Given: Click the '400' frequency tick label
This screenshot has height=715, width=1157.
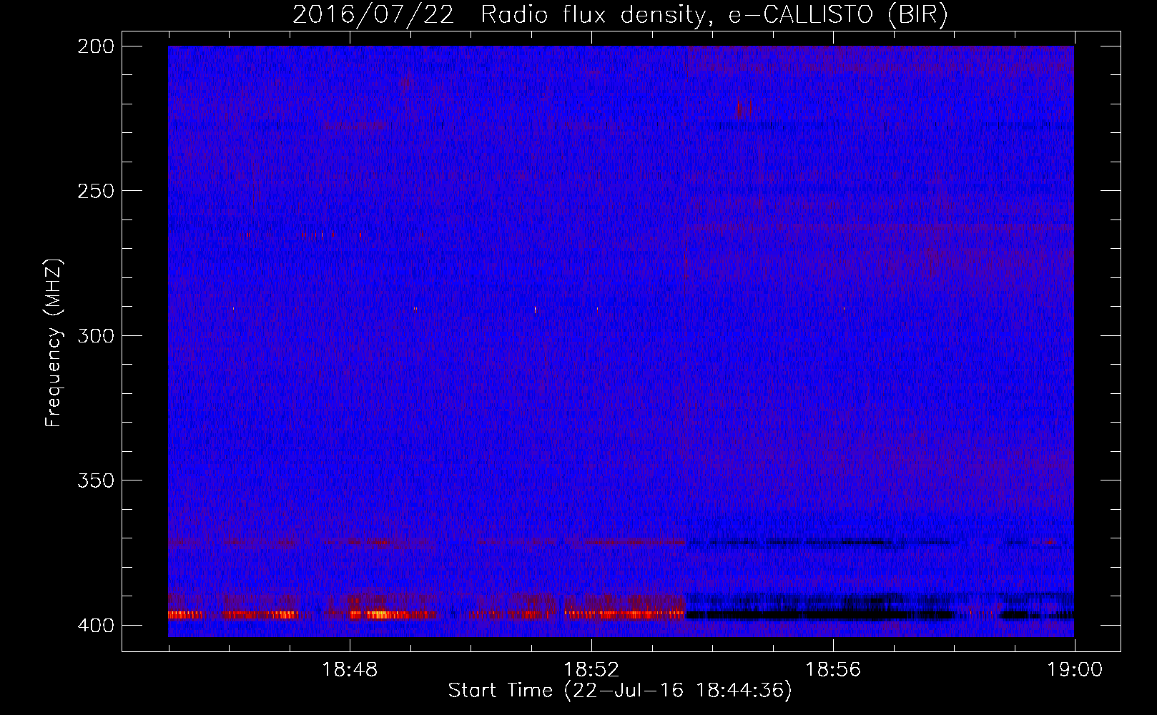Looking at the screenshot, I should coord(95,625).
